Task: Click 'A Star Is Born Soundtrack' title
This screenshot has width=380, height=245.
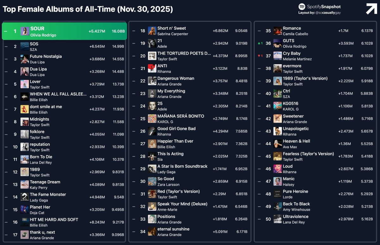Action: click(182, 166)
